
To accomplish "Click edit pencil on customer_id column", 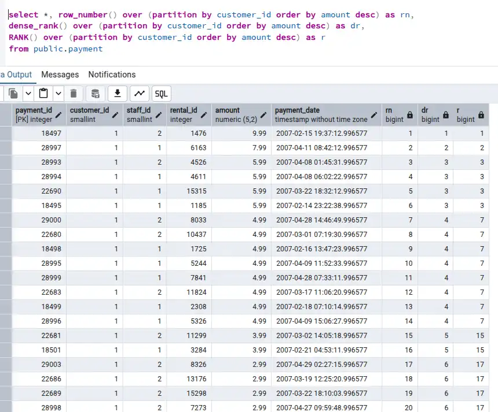I will click(115, 115).
